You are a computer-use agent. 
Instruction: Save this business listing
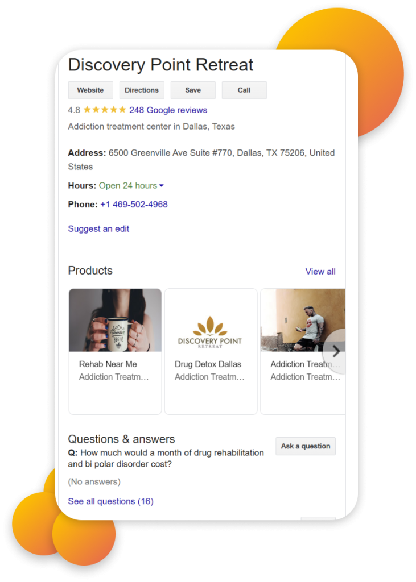pos(193,90)
